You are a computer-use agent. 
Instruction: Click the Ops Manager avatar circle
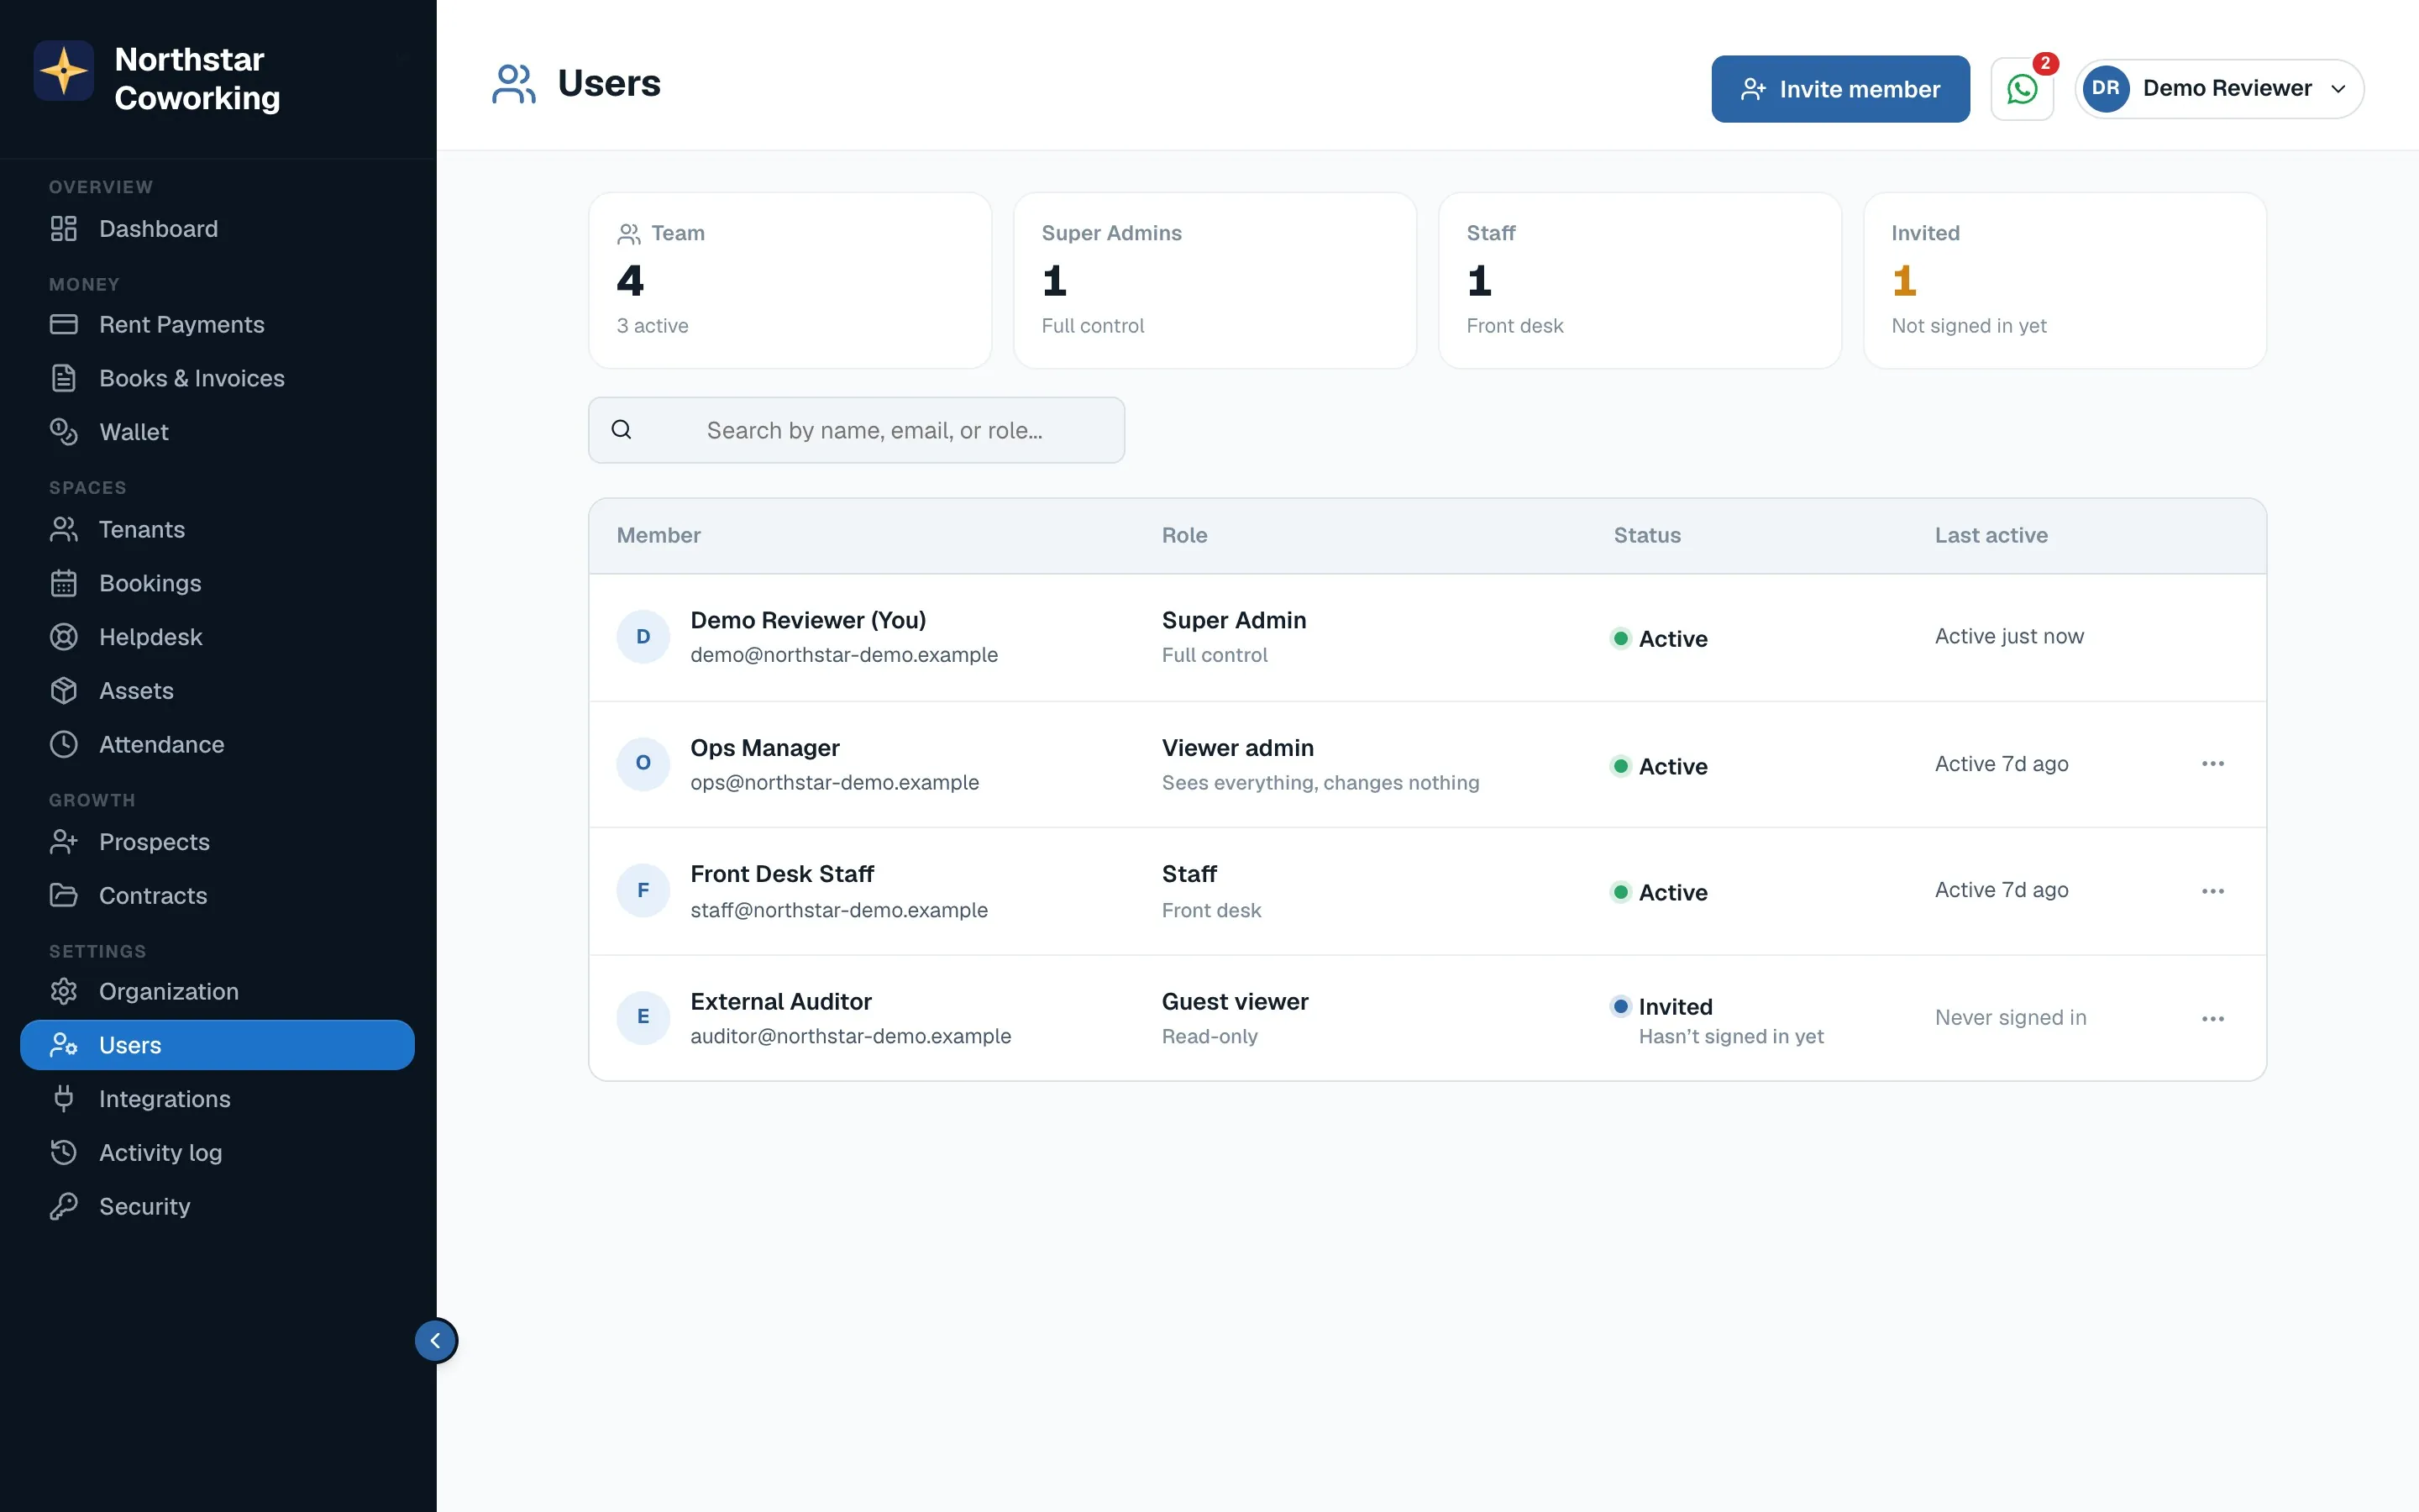643,764
